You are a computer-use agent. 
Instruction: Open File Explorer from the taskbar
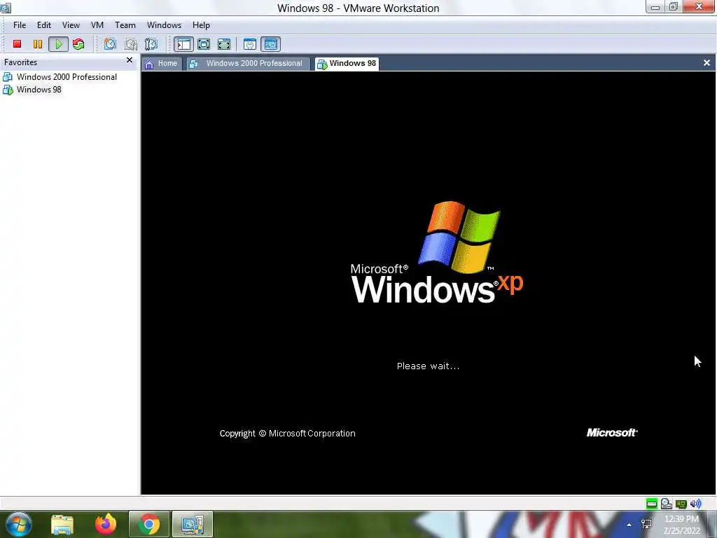pyautogui.click(x=62, y=525)
